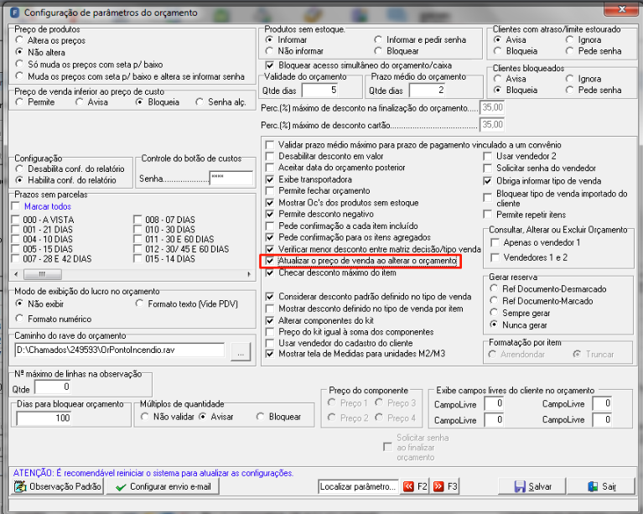Check the 000 - A VISTA prazo
Screen dimensions: 643x514
tap(16, 220)
